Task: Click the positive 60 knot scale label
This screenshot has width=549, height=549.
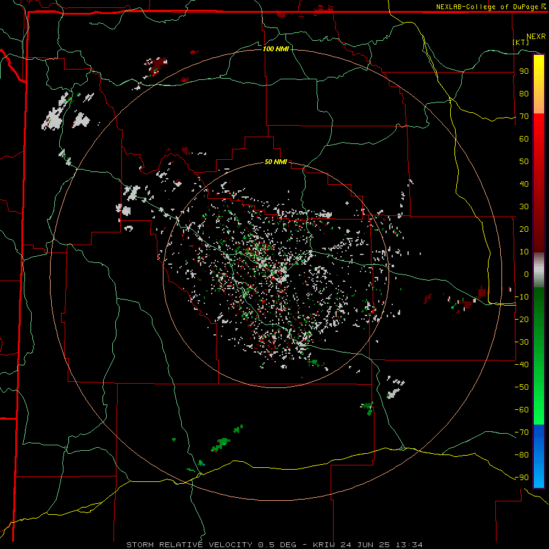Action: click(x=524, y=139)
